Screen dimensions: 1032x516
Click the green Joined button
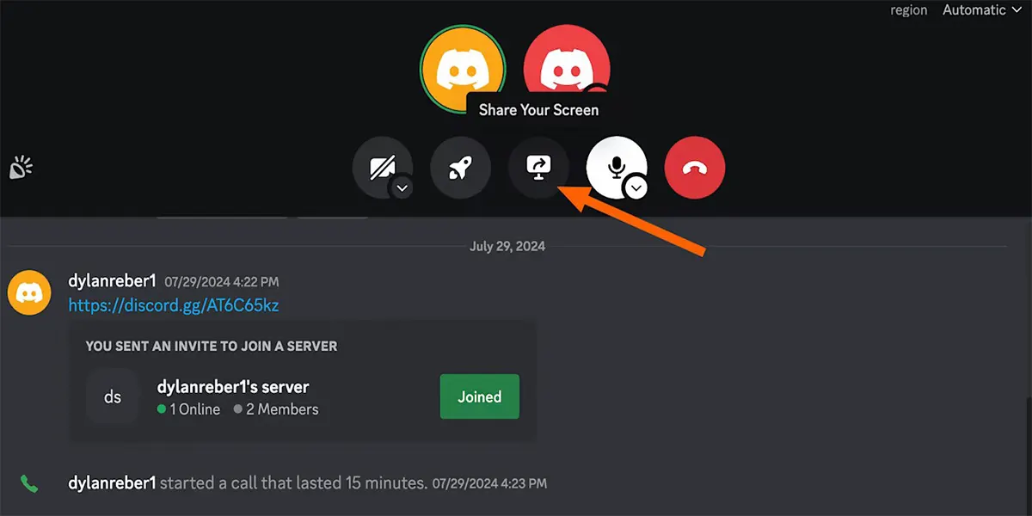(x=479, y=396)
